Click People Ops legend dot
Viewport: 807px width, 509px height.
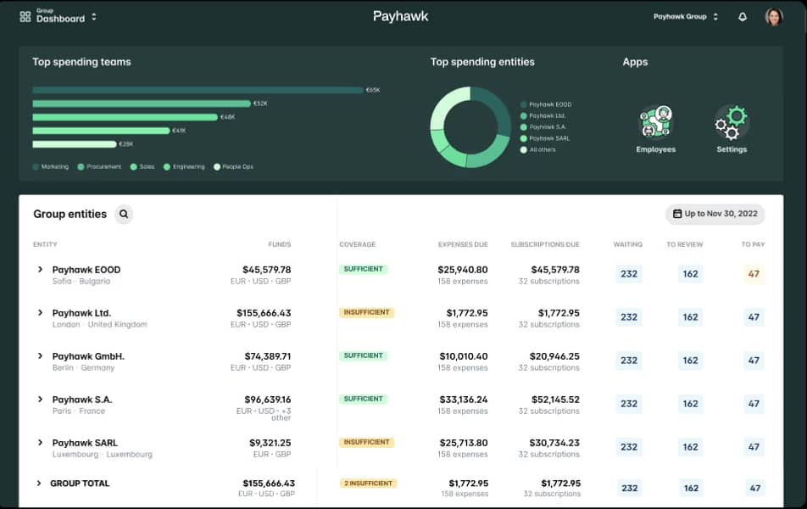[x=217, y=167]
